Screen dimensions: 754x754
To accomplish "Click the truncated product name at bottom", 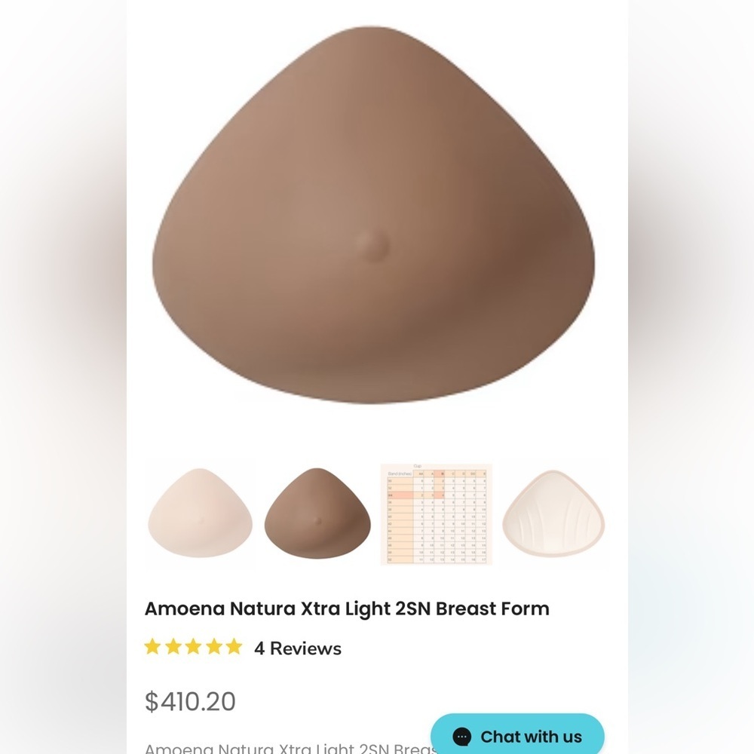I will 290,748.
